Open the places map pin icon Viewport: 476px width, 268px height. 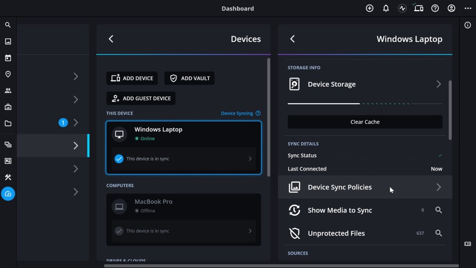coord(8,74)
